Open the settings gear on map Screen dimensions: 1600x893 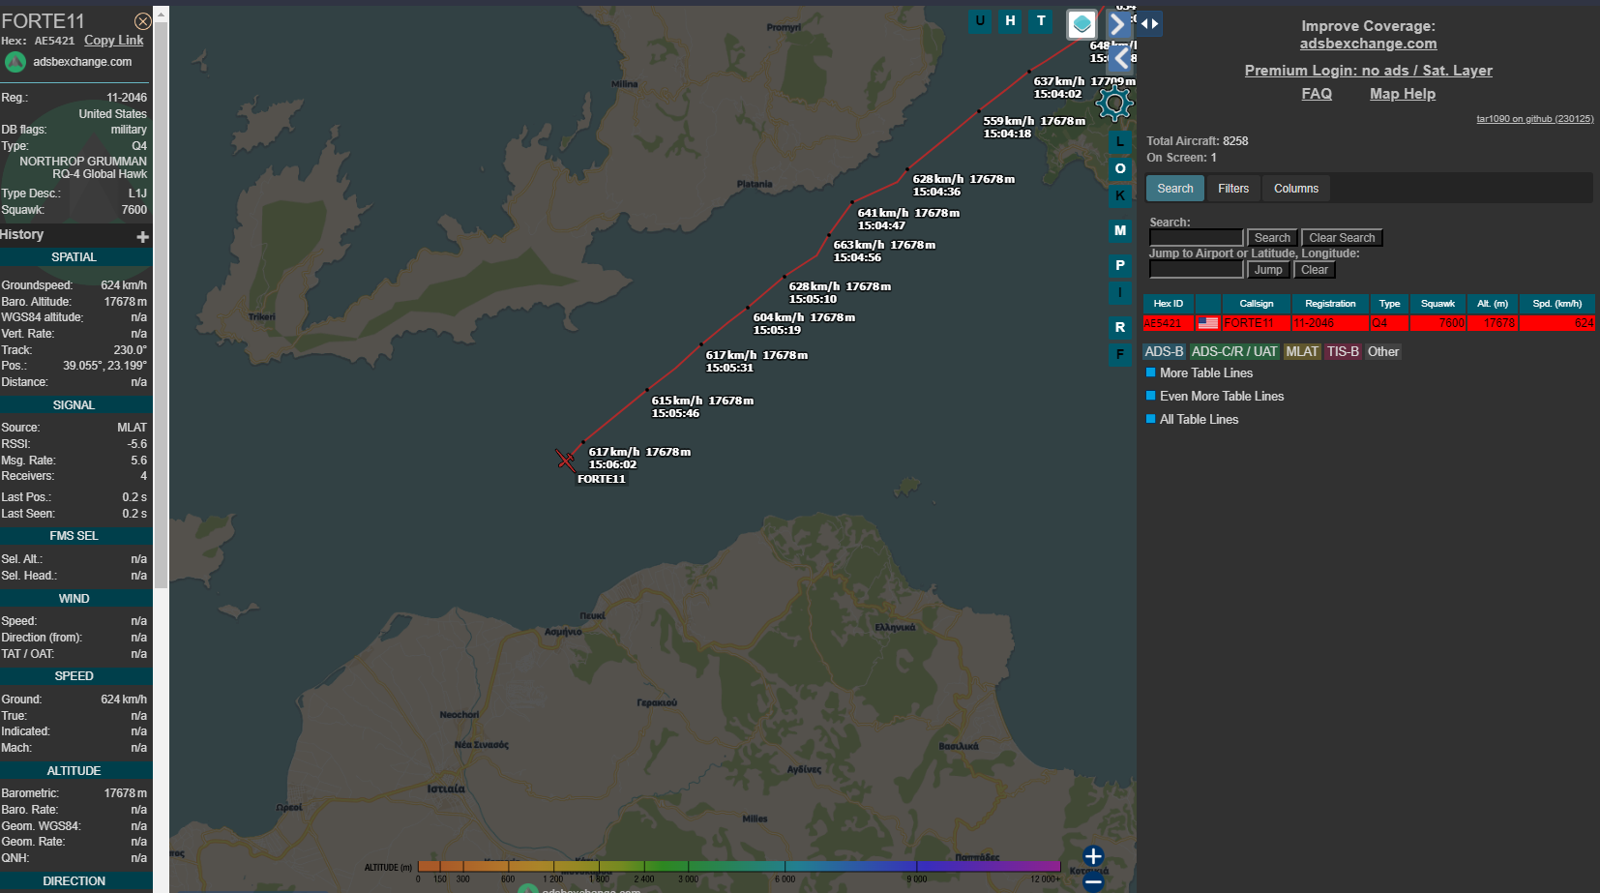tap(1114, 103)
